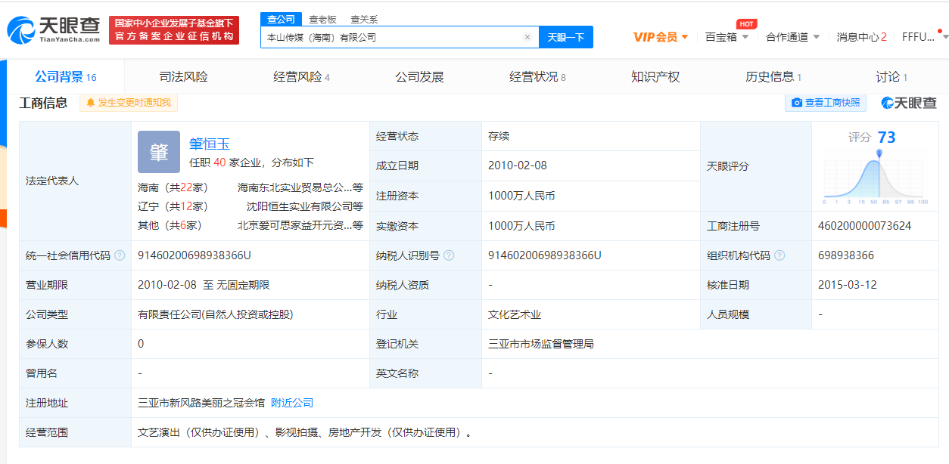Click the 实缴资本 value 1000万人民币
This screenshot has width=949, height=464.
[521, 226]
